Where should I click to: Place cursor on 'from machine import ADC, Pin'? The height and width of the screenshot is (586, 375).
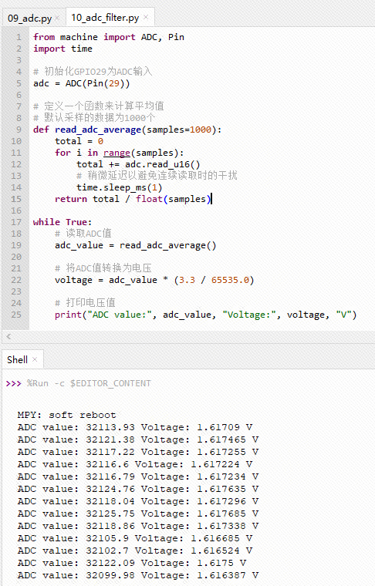109,37
